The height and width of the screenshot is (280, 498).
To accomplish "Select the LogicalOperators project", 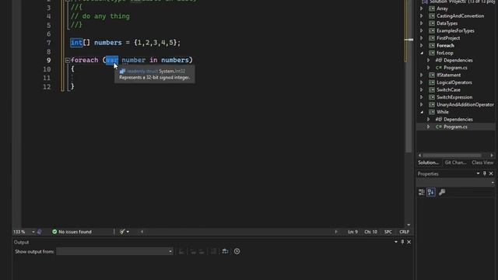I will (x=454, y=82).
